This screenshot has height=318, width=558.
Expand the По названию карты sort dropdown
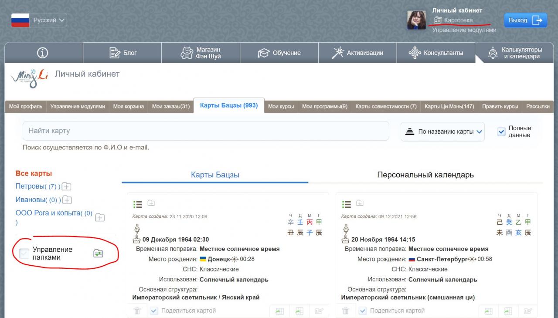442,132
